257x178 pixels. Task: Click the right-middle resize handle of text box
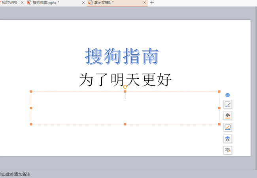tap(219, 108)
